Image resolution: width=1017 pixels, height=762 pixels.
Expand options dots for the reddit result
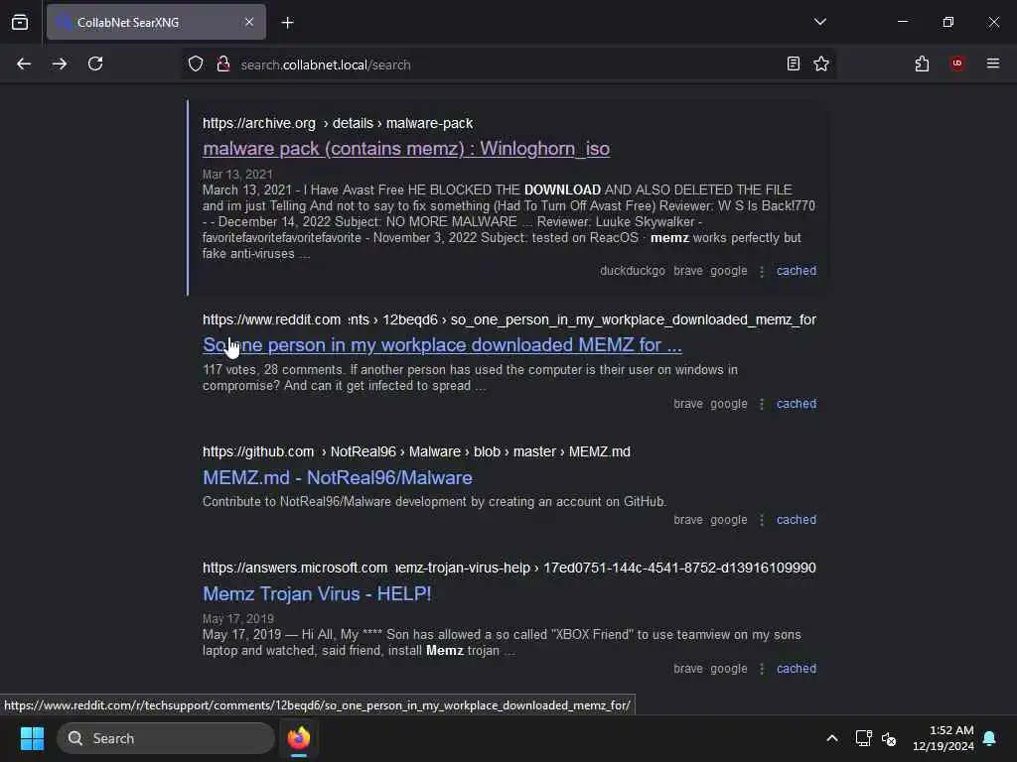(x=762, y=405)
